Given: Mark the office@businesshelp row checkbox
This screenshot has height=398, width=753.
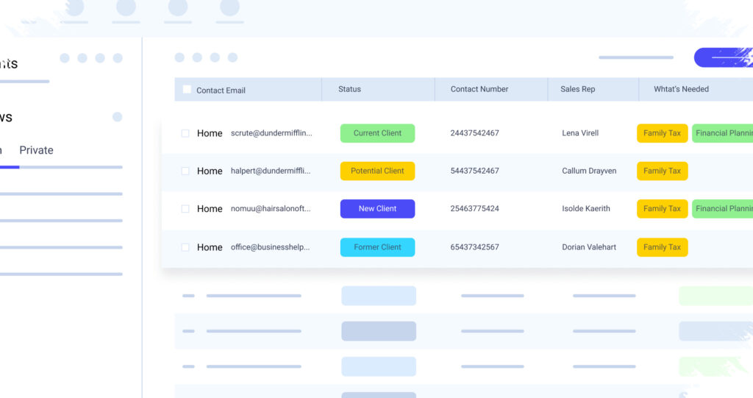Looking at the screenshot, I should tap(185, 247).
